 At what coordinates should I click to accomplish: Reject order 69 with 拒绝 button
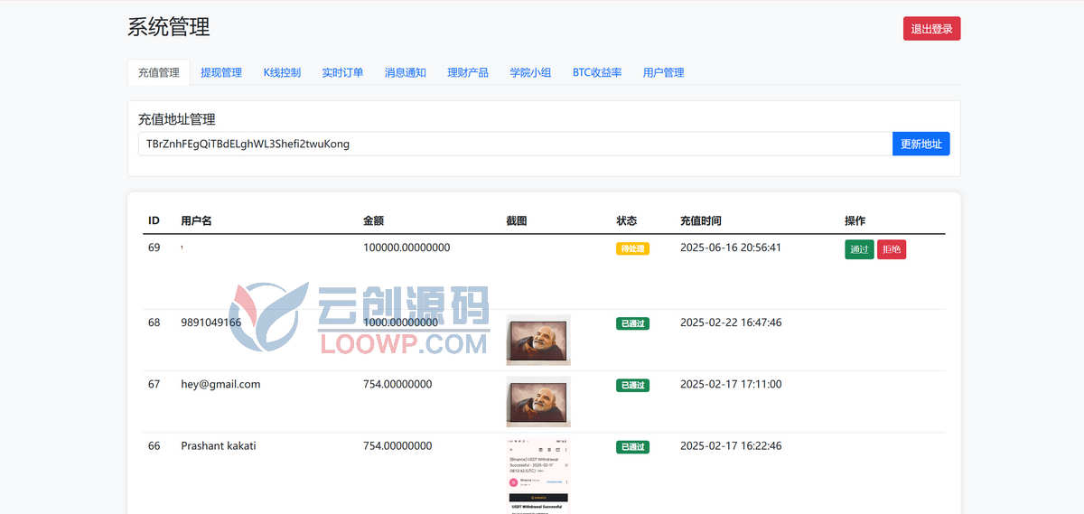point(892,249)
